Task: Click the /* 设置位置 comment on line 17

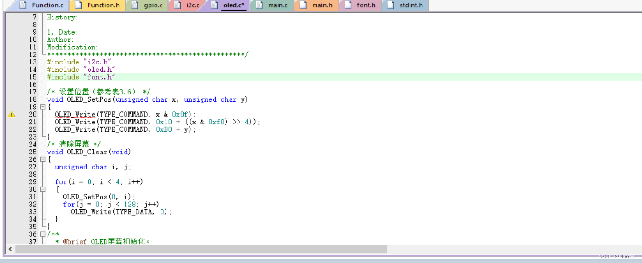Action: click(99, 92)
